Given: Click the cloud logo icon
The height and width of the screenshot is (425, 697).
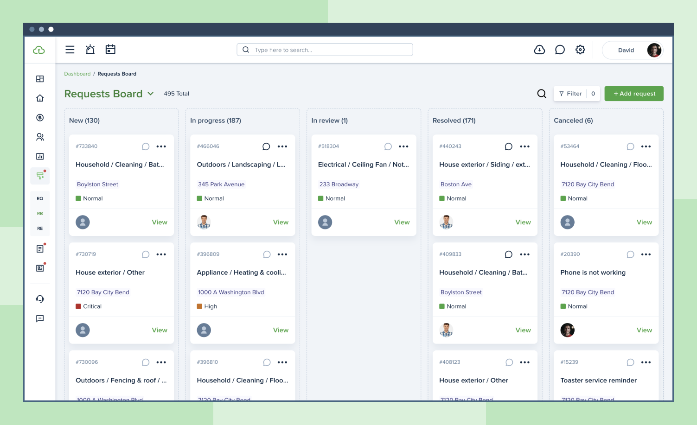Looking at the screenshot, I should [39, 50].
